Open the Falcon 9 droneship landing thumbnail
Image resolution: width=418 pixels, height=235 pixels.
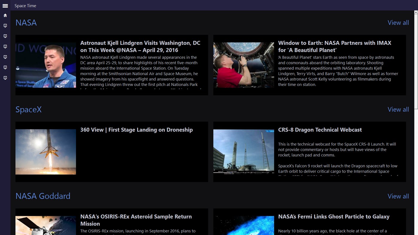click(45, 152)
